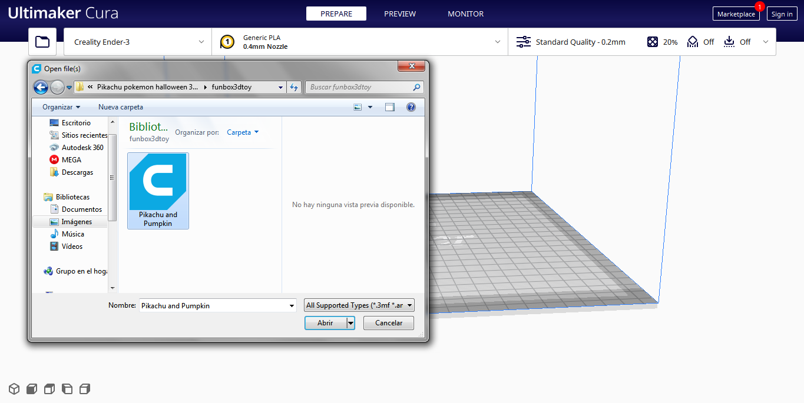Switch to top view cube icon
The image size is (804, 403).
click(x=49, y=389)
